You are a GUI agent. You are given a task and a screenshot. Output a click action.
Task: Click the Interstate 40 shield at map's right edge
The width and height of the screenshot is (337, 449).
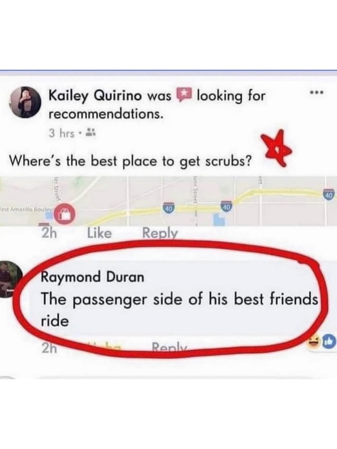coord(330,194)
